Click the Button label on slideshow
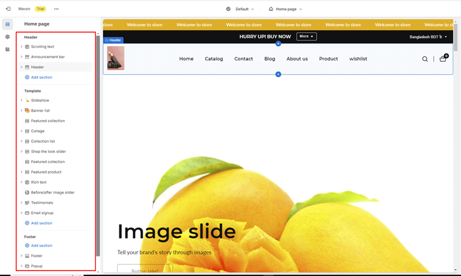 tap(145, 269)
